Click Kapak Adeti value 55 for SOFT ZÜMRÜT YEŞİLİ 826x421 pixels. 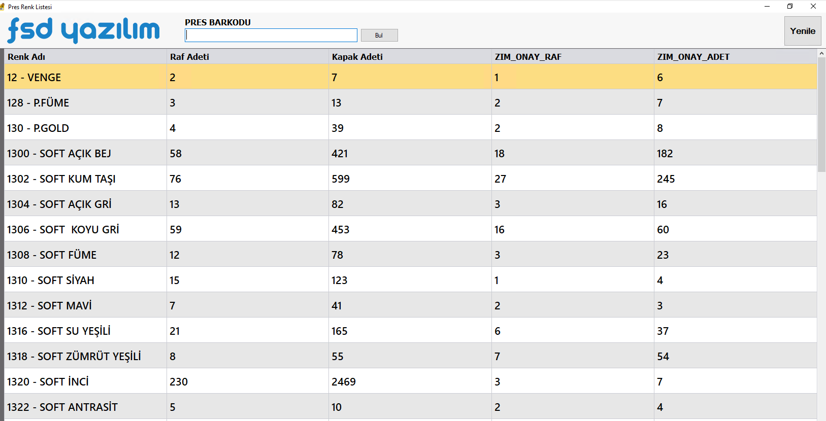click(338, 357)
